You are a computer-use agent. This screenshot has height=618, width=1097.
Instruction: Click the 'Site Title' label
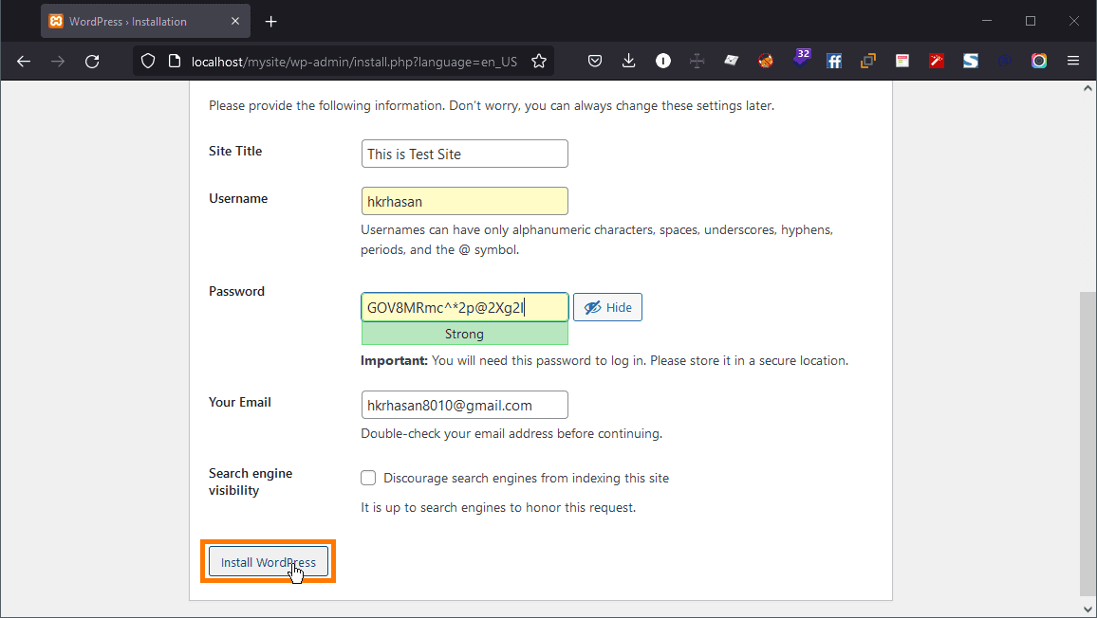(235, 151)
